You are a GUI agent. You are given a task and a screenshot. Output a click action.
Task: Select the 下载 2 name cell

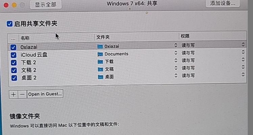coord(28,62)
